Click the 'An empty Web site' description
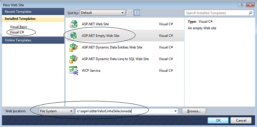Viewport: 257px width, 127px height. (202, 28)
